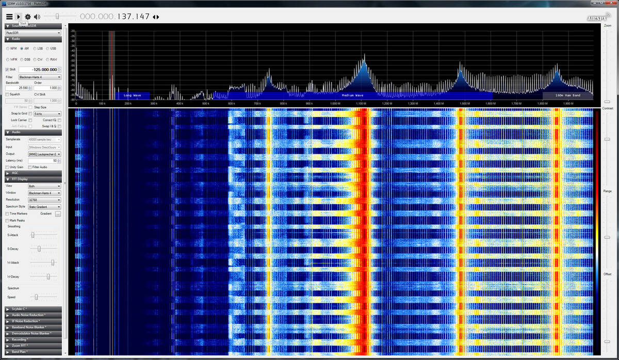
Task: Select the NFM demodulation mode
Action: point(8,48)
